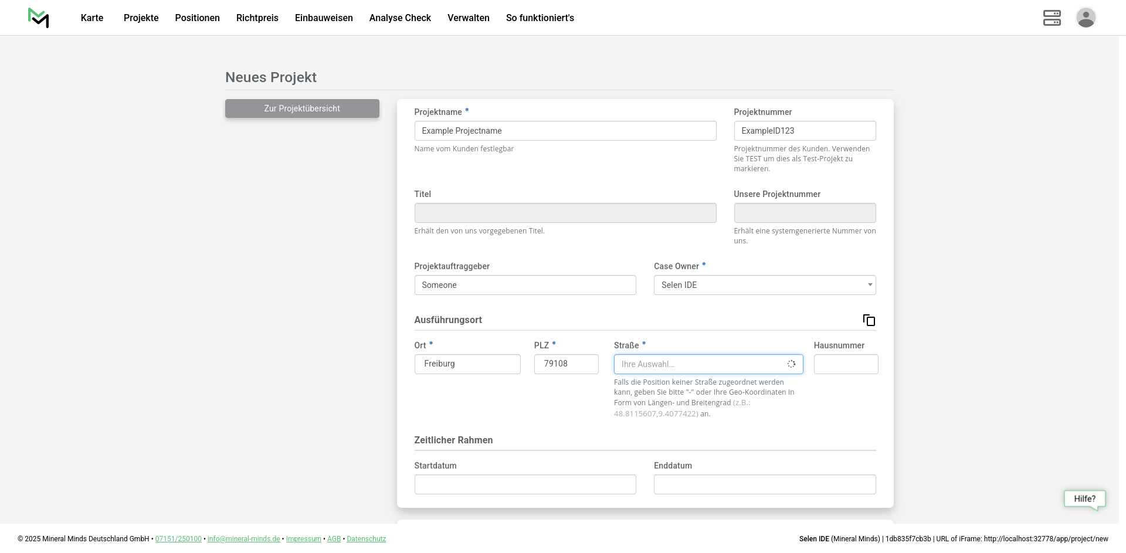1126x553 pixels.
Task: Focus the PLZ field containing 79108
Action: point(566,364)
